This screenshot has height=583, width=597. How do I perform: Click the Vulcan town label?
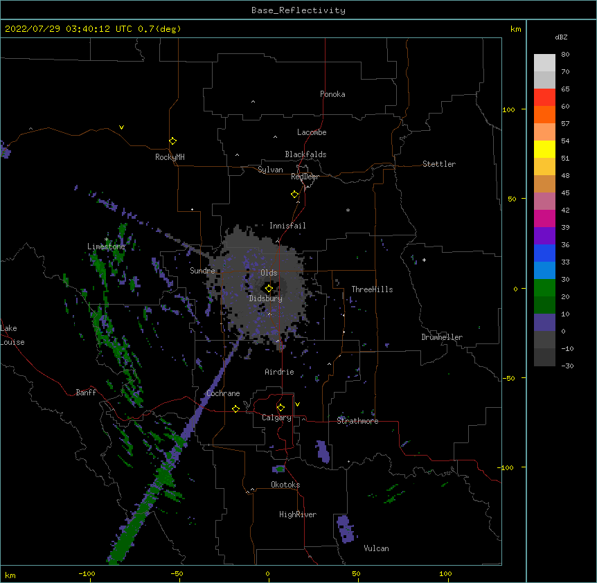(376, 548)
